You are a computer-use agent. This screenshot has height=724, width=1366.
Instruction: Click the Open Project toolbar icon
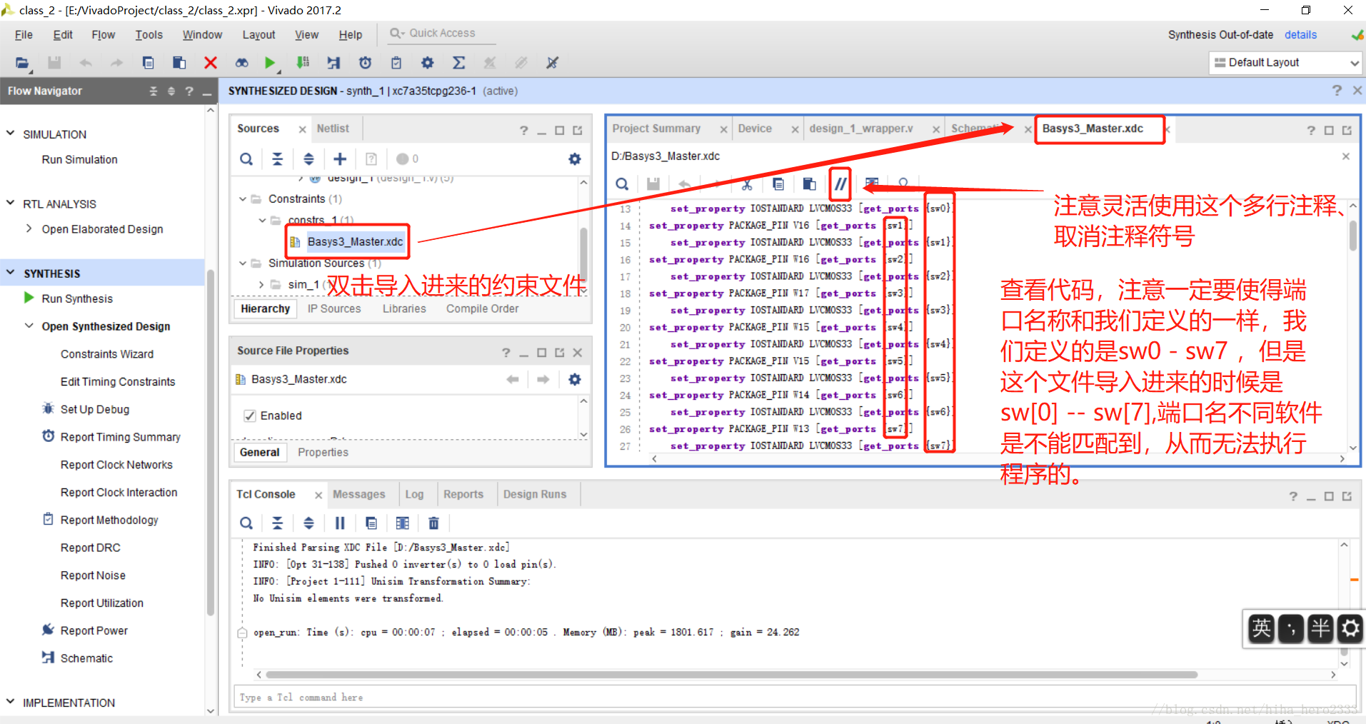22,63
